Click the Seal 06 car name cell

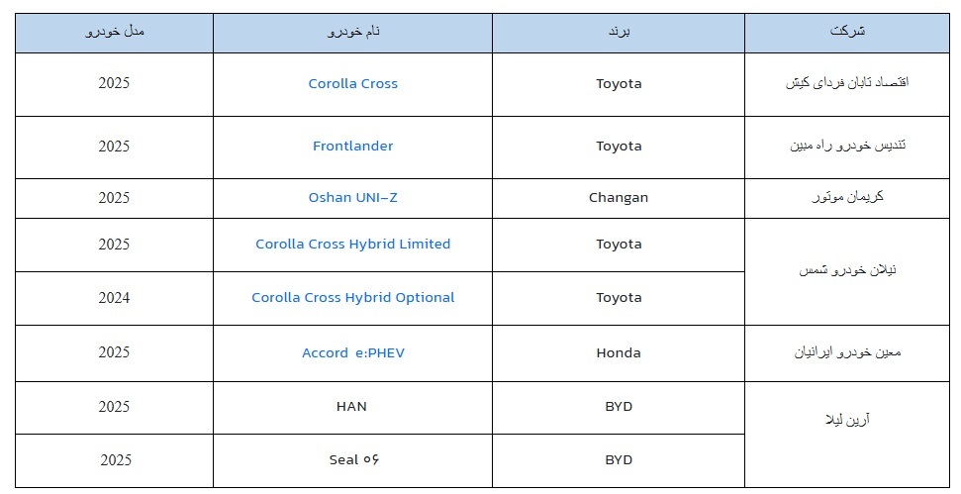352,460
